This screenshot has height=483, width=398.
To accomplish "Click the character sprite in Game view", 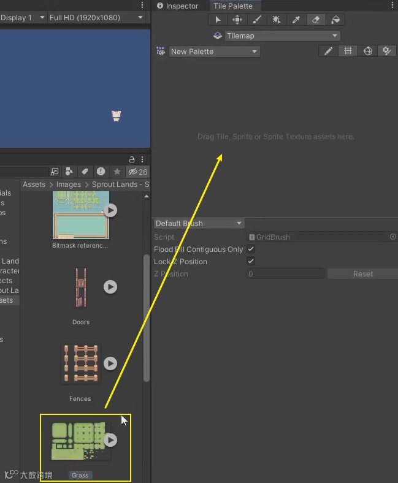I will (117, 116).
